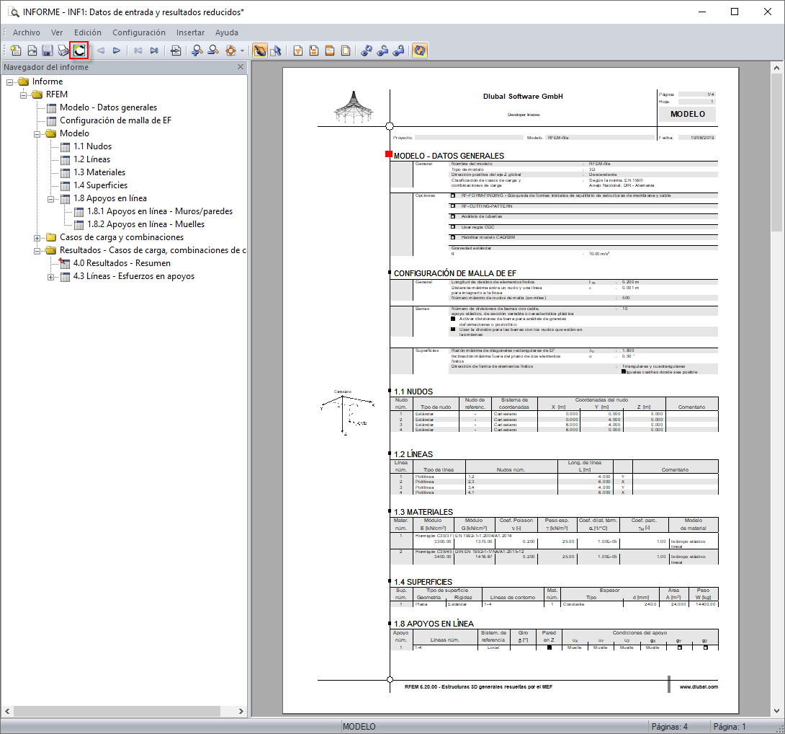This screenshot has width=785, height=734.
Task: Toggle the blue circular arrows icon
Action: (420, 50)
